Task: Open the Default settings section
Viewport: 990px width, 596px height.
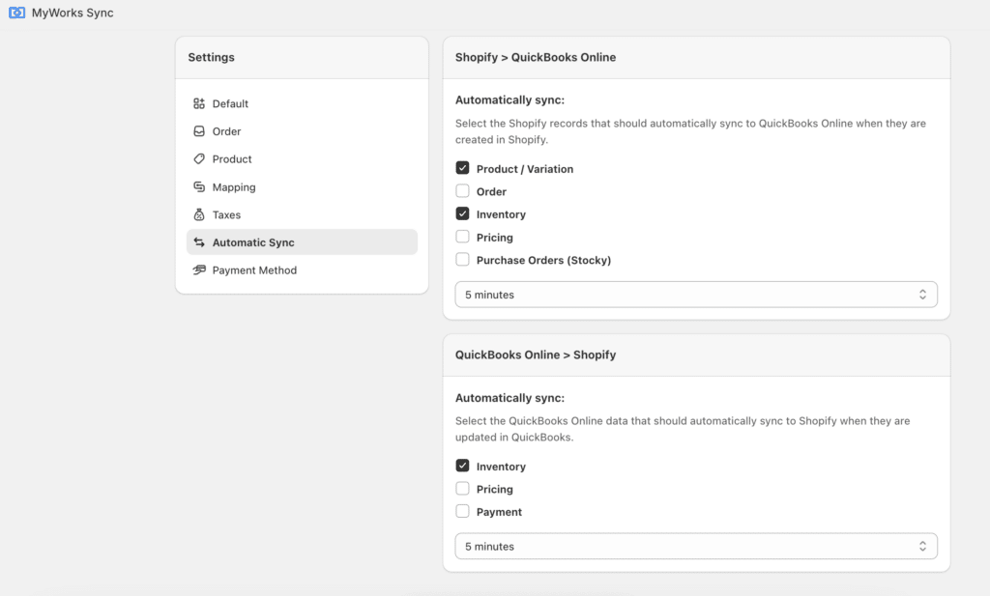Action: click(x=302, y=103)
